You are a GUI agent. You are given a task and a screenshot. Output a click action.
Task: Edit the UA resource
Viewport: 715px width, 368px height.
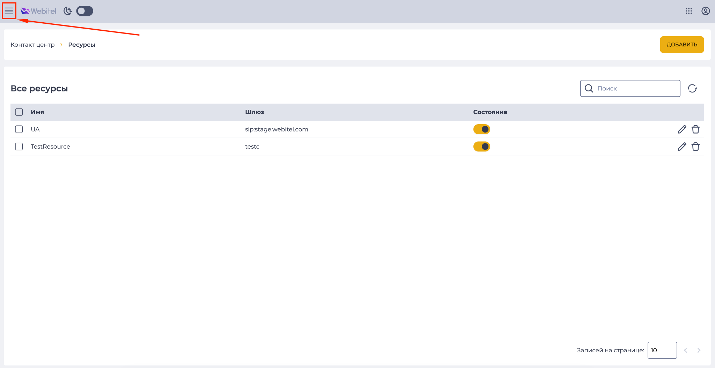[x=682, y=129]
